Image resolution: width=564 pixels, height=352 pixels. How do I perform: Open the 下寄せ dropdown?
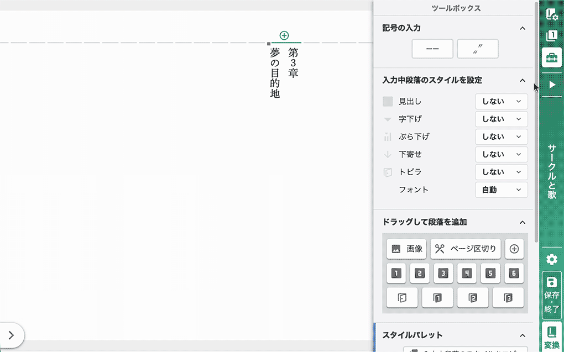click(x=502, y=154)
